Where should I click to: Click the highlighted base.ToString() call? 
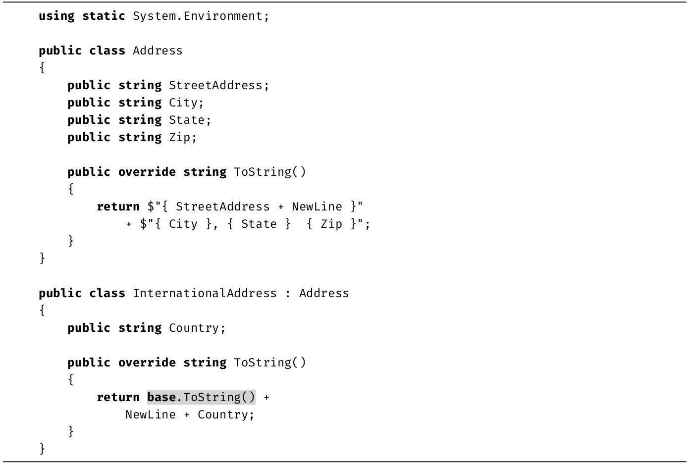[x=201, y=397]
